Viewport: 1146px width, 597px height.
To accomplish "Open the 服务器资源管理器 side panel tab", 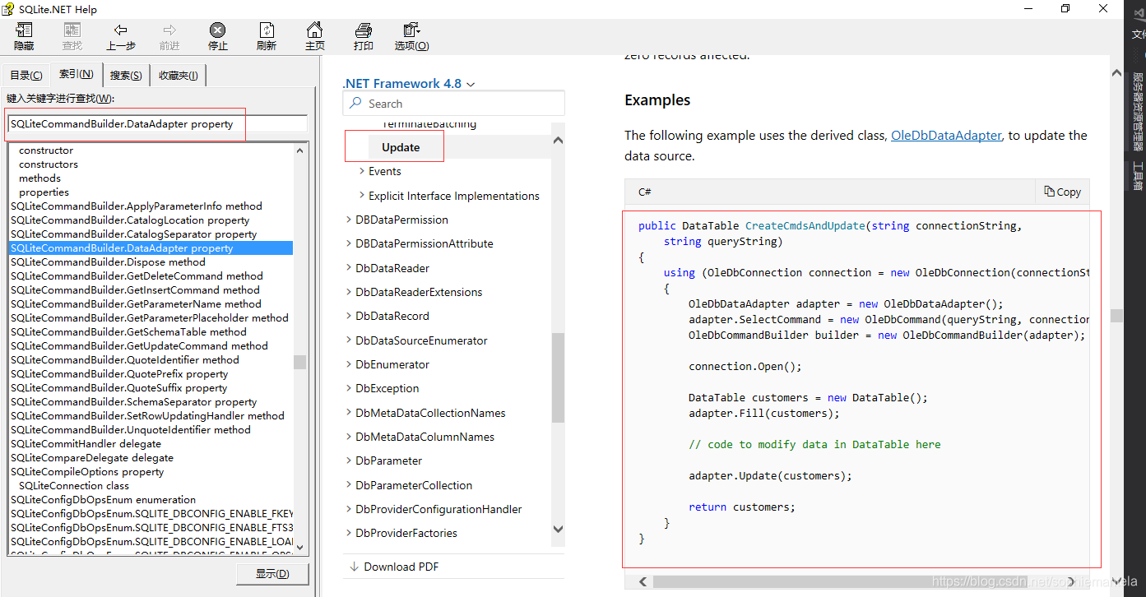I will coord(1138,111).
